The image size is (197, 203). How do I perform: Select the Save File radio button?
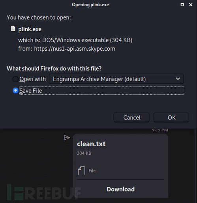click(x=15, y=91)
